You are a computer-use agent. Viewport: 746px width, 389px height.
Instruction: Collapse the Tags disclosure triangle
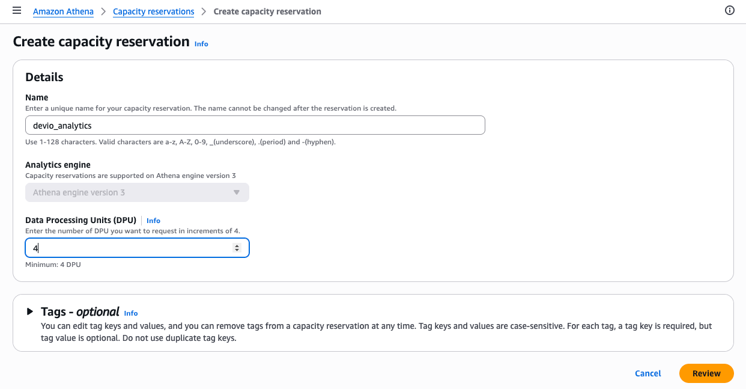(x=29, y=311)
